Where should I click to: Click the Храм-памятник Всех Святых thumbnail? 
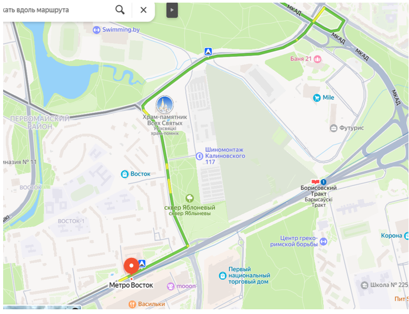(x=165, y=105)
